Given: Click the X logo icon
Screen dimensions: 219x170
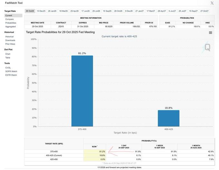Looking at the screenshot, I should [212, 3].
